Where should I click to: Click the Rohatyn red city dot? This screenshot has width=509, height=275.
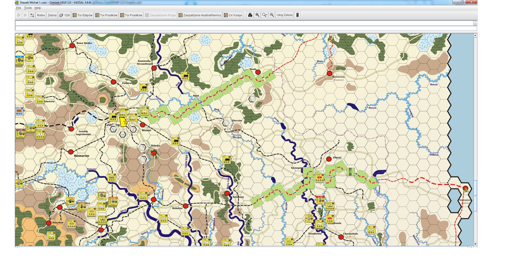(185, 206)
